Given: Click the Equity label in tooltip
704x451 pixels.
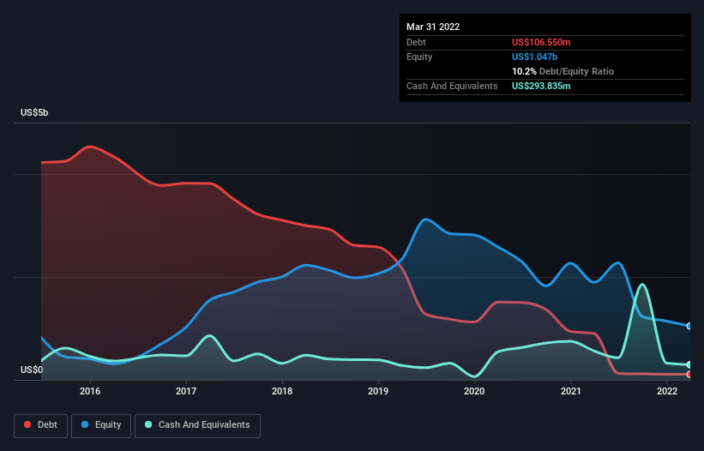Looking at the screenshot, I should point(419,57).
